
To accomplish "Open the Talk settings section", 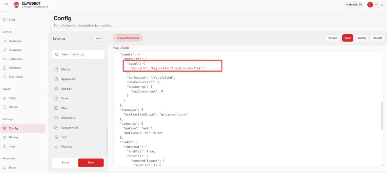I will click(x=64, y=137).
